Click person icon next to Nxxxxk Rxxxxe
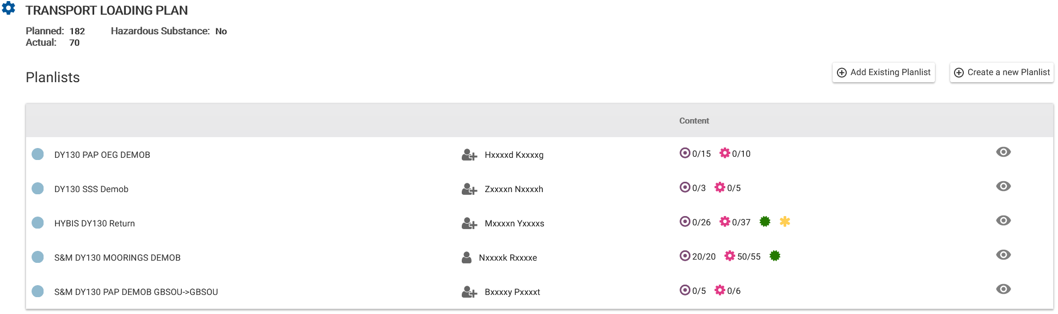The height and width of the screenshot is (314, 1058). pyautogui.click(x=467, y=258)
